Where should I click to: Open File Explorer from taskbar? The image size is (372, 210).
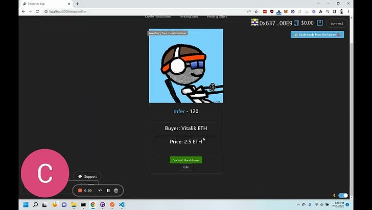click(x=74, y=204)
